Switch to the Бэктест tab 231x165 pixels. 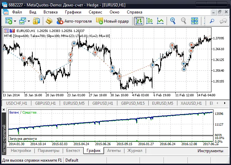[x=73, y=151]
